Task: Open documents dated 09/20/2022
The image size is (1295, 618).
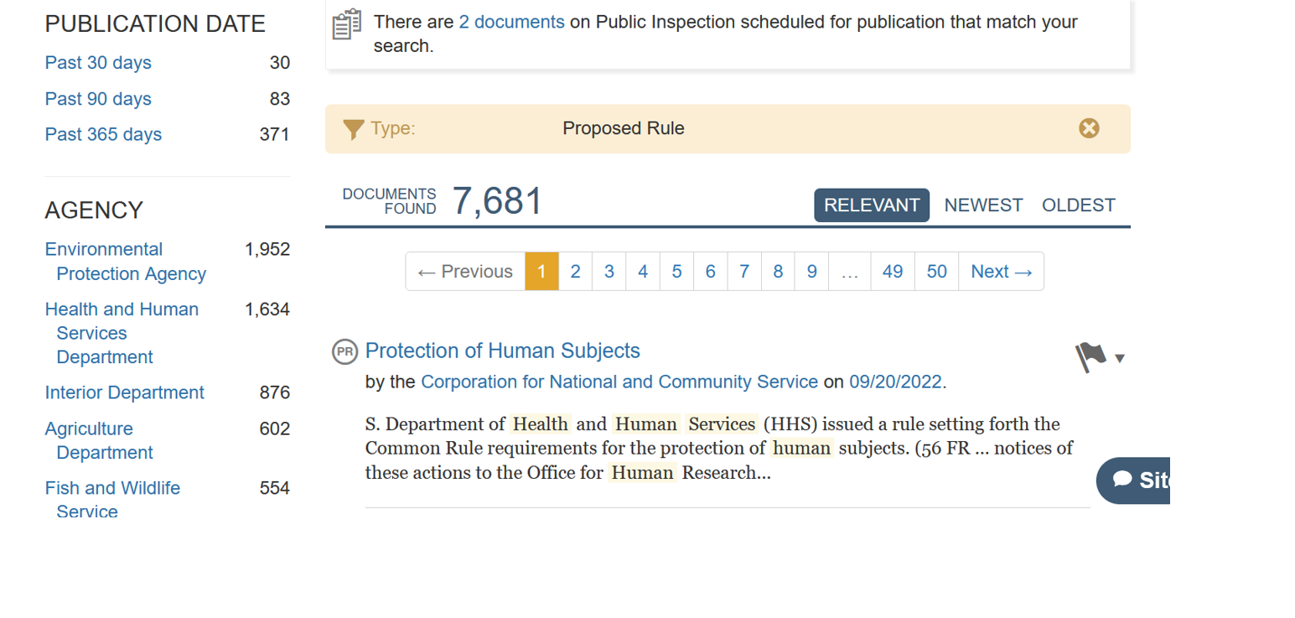Action: pyautogui.click(x=894, y=382)
